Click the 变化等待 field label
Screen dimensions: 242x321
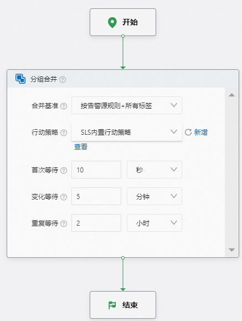pyautogui.click(x=45, y=197)
